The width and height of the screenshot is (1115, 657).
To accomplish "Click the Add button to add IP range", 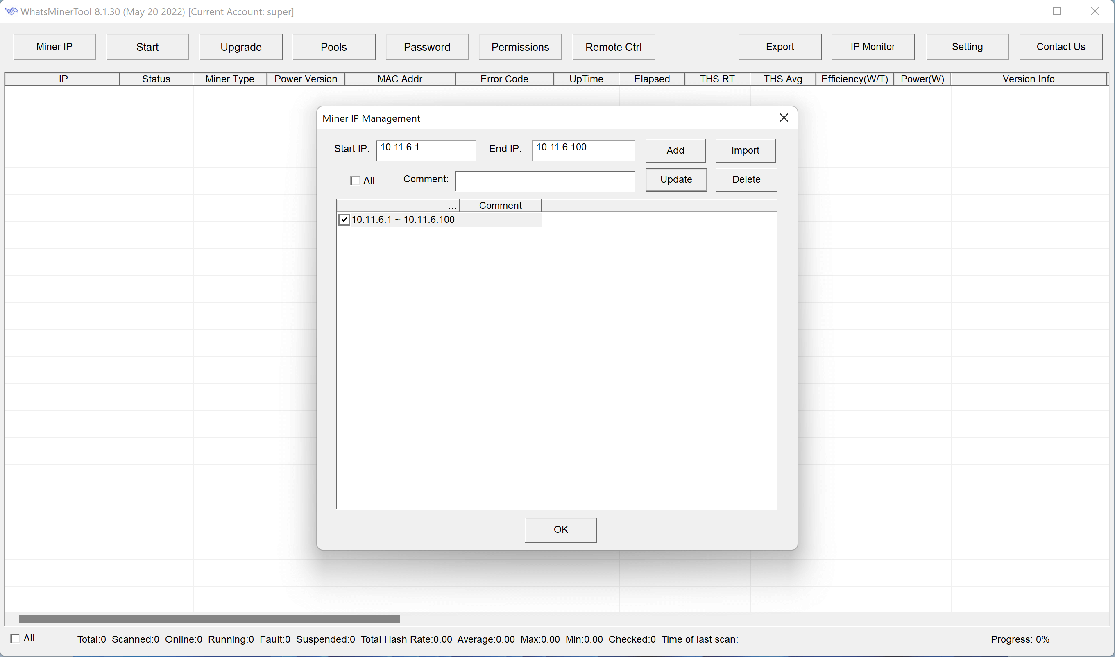I will (675, 150).
